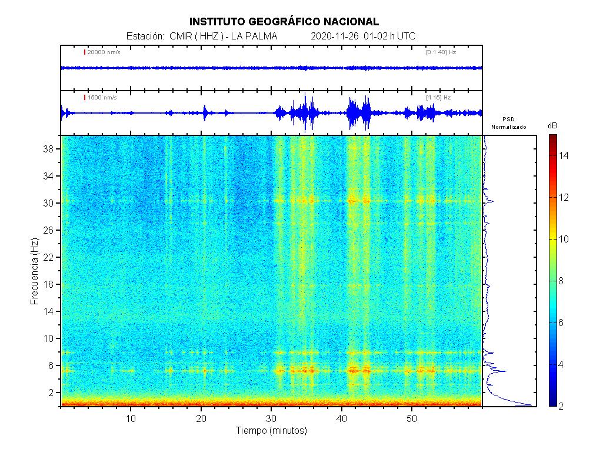
Task: Click the Frecuencia (Hz) axis label
Action: point(35,271)
